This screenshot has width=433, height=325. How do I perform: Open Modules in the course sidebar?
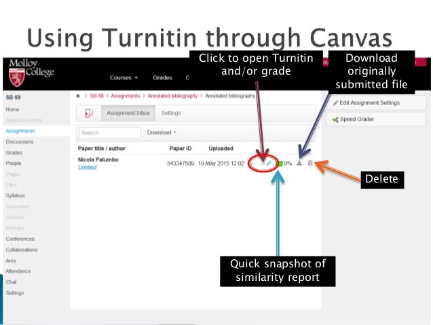coord(15,228)
